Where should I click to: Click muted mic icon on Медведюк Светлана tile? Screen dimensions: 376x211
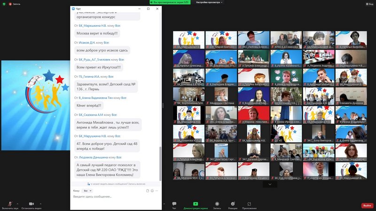coord(208,103)
